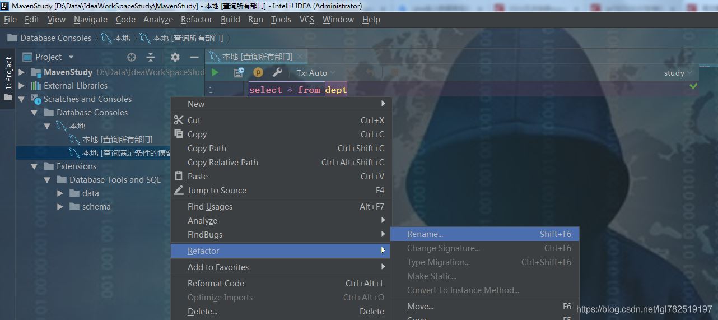Open console settings wrench icon

pyautogui.click(x=277, y=72)
